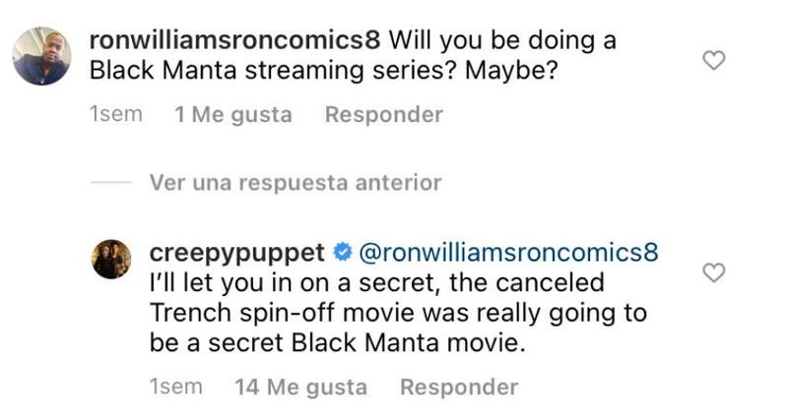Open ronwilliamsroncomics8's profile picture
The image size is (788, 418).
pos(41,56)
